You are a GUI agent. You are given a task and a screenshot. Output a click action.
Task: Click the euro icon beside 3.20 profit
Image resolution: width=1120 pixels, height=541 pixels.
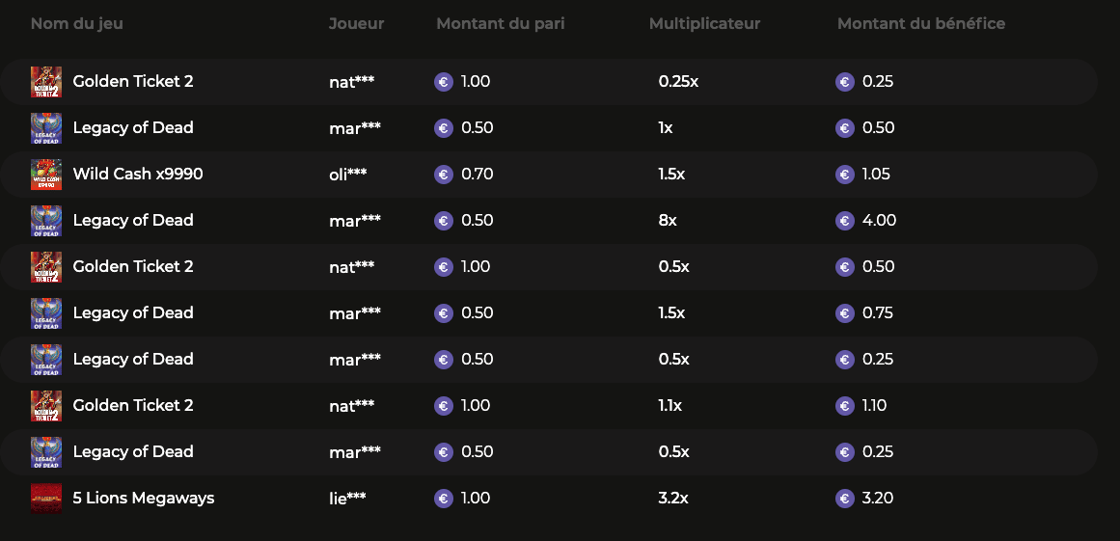845,499
